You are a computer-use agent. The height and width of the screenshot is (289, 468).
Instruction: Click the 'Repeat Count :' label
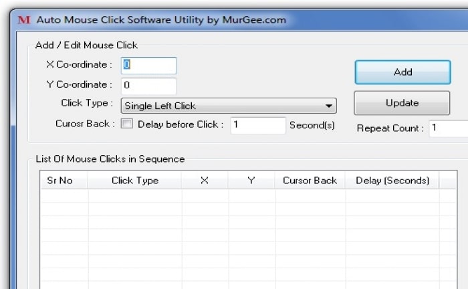(x=390, y=128)
